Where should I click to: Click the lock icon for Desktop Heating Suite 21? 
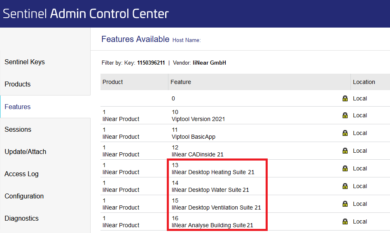point(345,168)
